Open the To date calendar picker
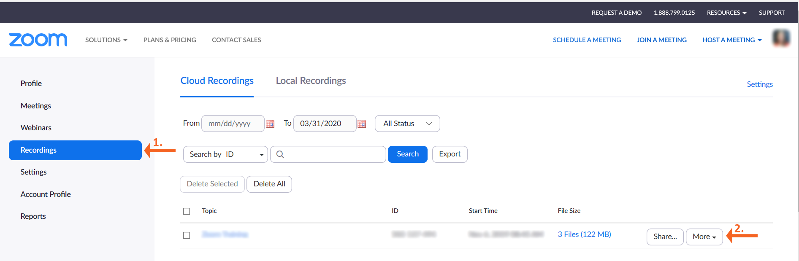The height and width of the screenshot is (261, 799). tap(362, 124)
